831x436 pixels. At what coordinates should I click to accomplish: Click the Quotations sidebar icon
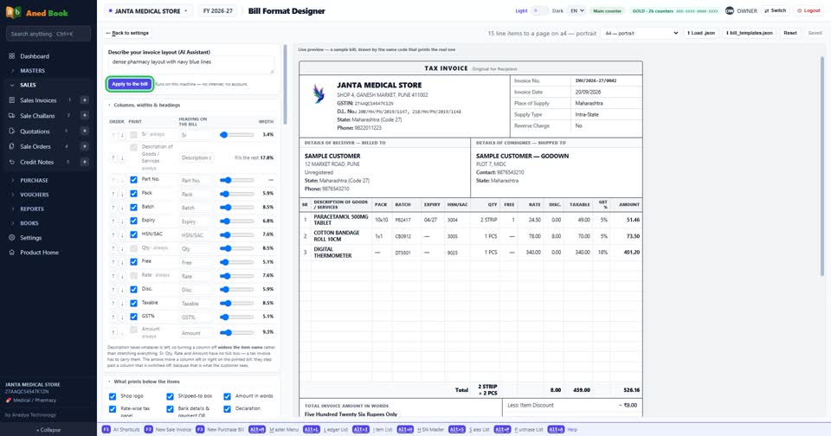click(x=11, y=131)
